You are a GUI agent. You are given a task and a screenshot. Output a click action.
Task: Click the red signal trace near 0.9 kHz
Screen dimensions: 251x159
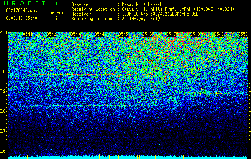217,93
